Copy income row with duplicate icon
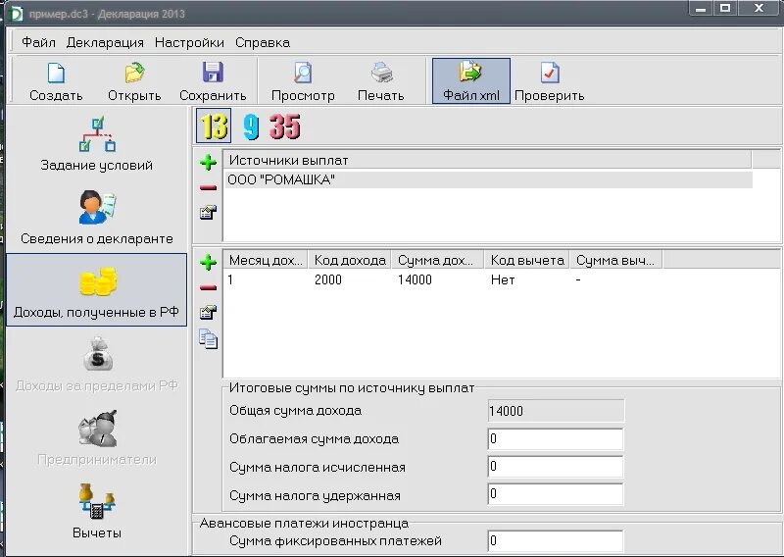The image size is (784, 557). click(208, 338)
